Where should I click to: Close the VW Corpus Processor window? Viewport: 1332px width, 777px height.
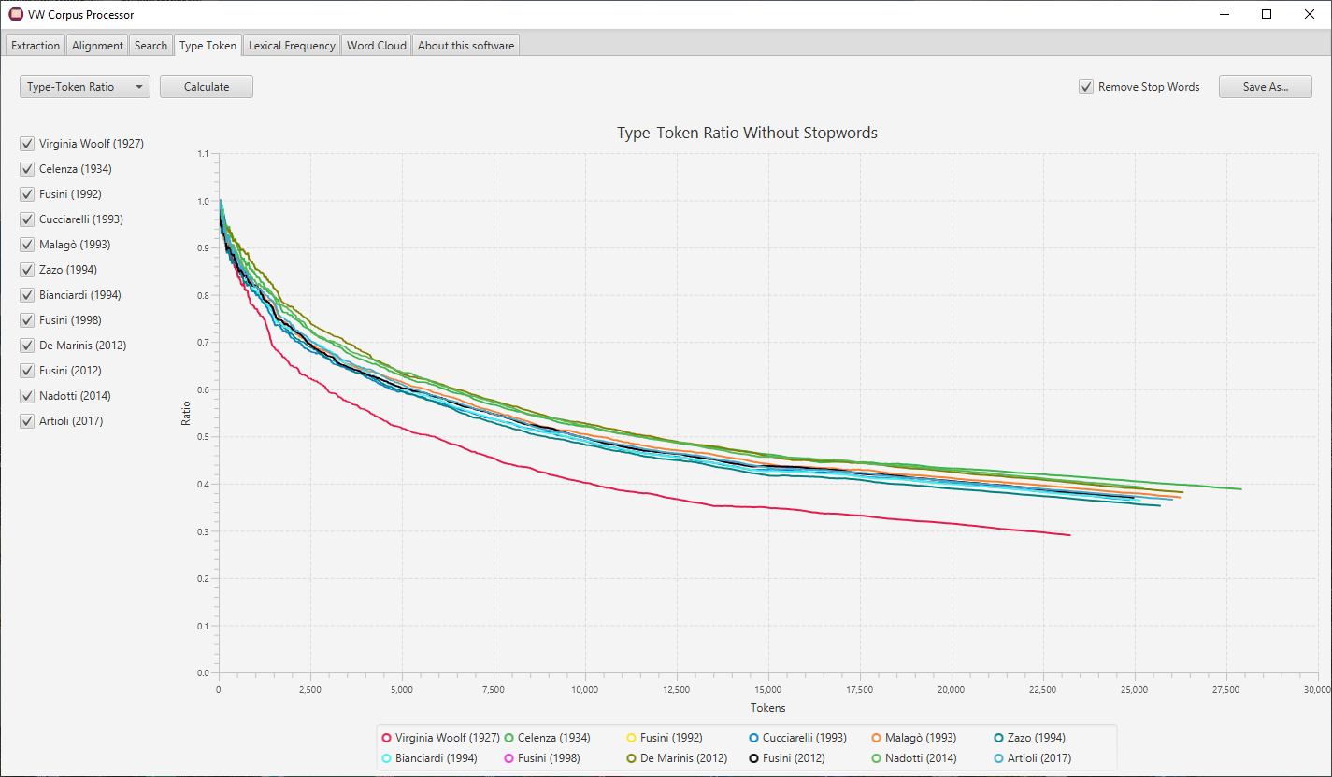click(x=1310, y=14)
